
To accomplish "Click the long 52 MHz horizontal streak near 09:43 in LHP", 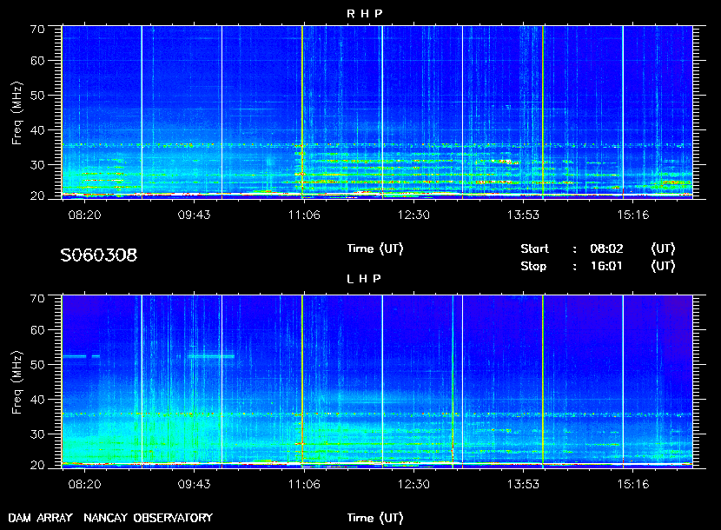I will tap(211, 356).
